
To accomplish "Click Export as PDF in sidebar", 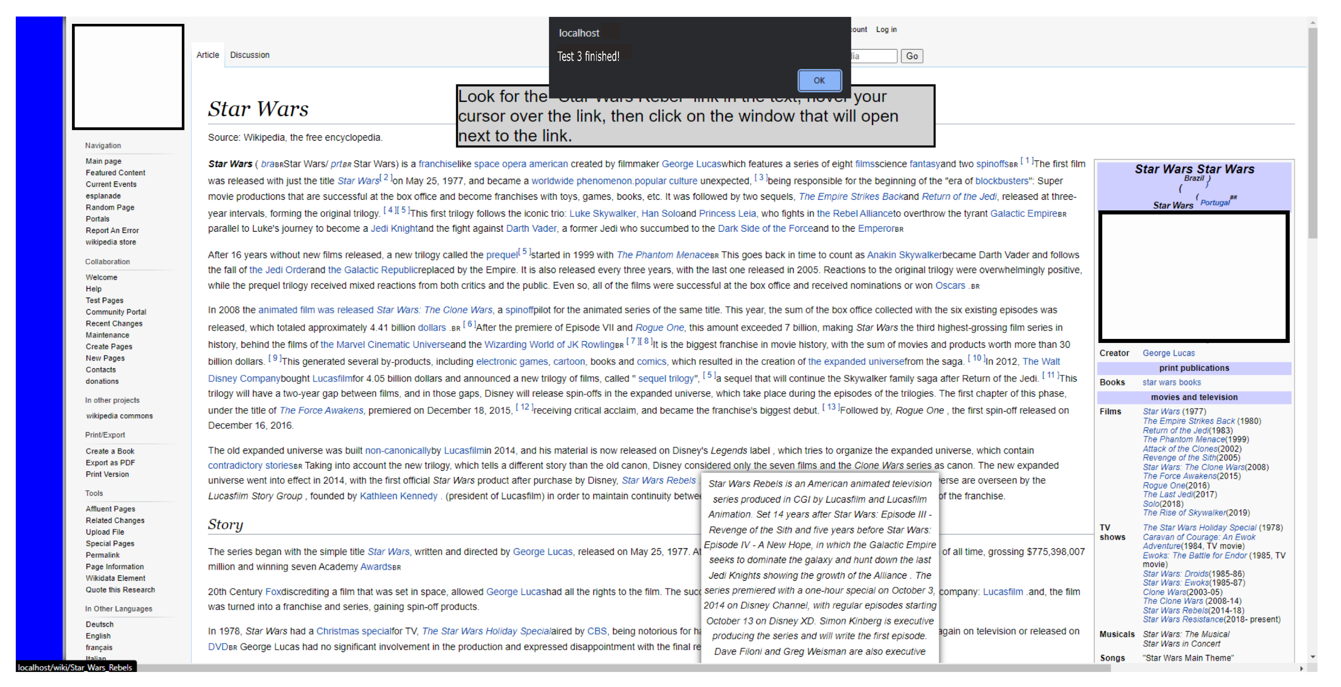I will (110, 463).
